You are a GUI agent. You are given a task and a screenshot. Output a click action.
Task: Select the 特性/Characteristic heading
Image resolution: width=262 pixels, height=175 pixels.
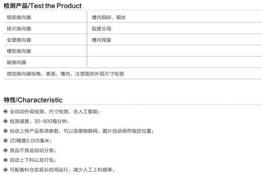(x=33, y=99)
